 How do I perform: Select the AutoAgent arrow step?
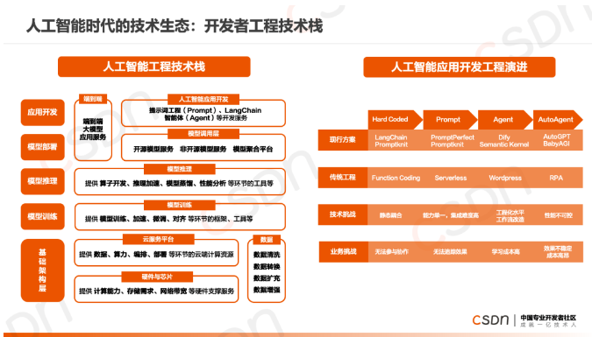[x=558, y=120]
